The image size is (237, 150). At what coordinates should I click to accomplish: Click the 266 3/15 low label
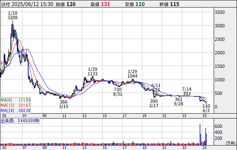(63, 104)
